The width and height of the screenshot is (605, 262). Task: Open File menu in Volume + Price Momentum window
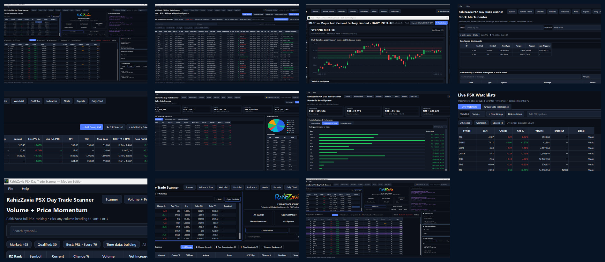[x=11, y=189]
